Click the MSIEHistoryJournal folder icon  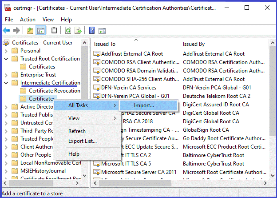coord(15,171)
